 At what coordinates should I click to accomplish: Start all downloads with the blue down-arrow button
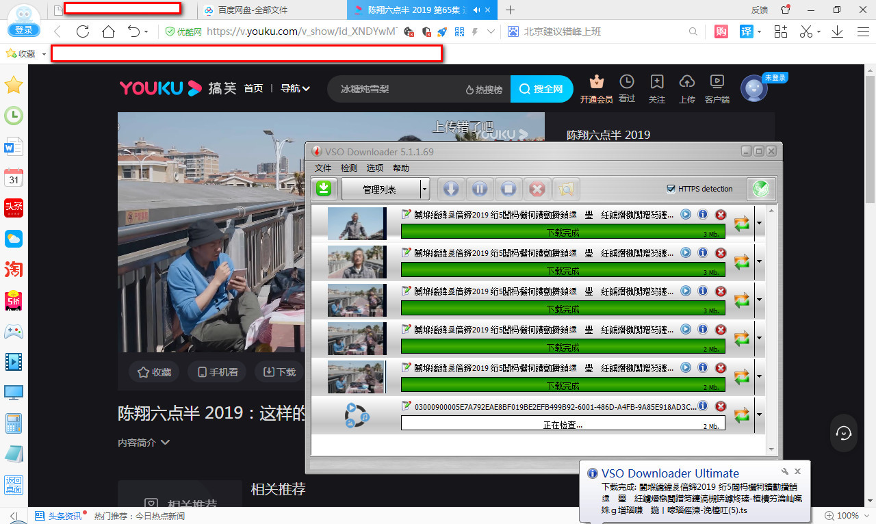pyautogui.click(x=451, y=189)
